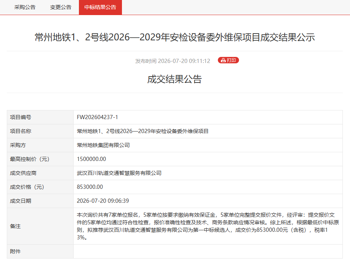Click the 成交供应商 label cell
The width and height of the screenshot is (350, 274).
click(40, 173)
